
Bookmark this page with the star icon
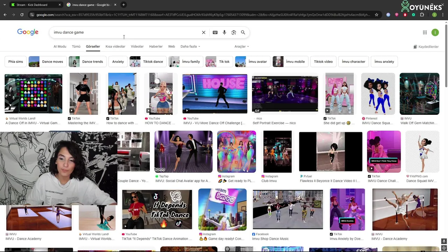point(377,15)
